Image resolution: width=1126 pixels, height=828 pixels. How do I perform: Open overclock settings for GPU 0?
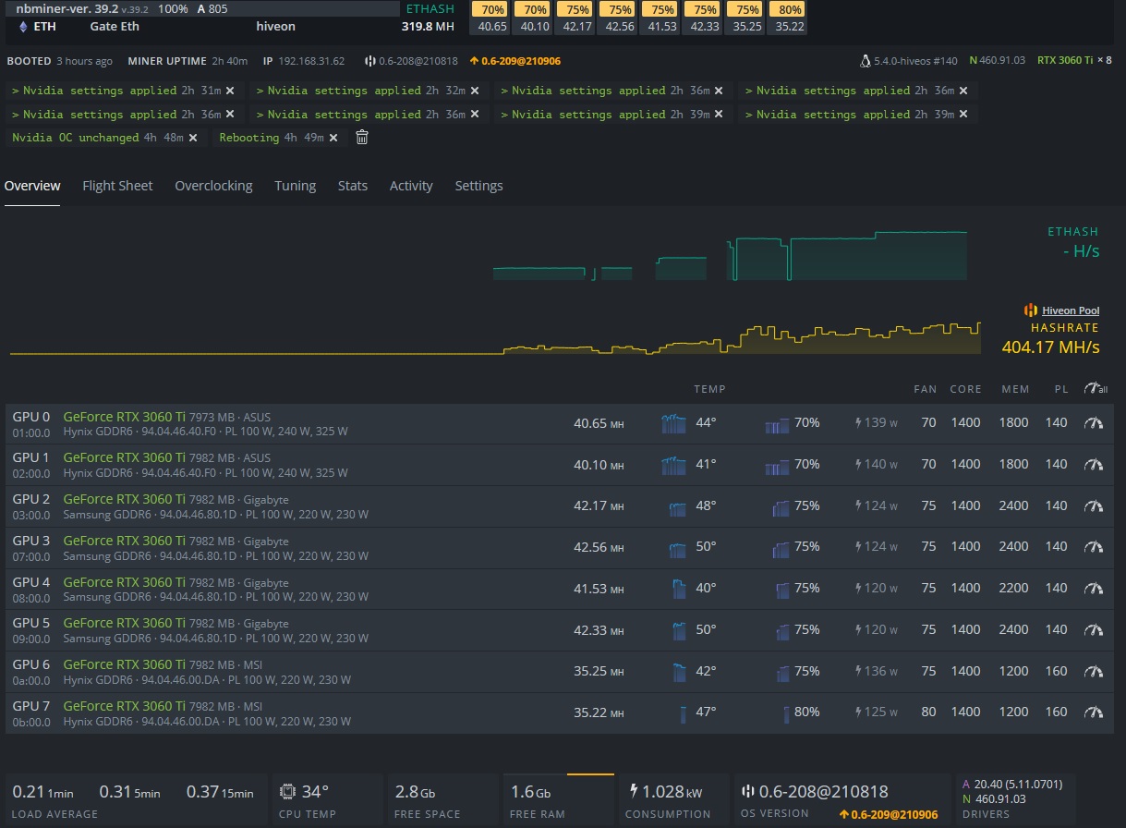tap(1094, 423)
